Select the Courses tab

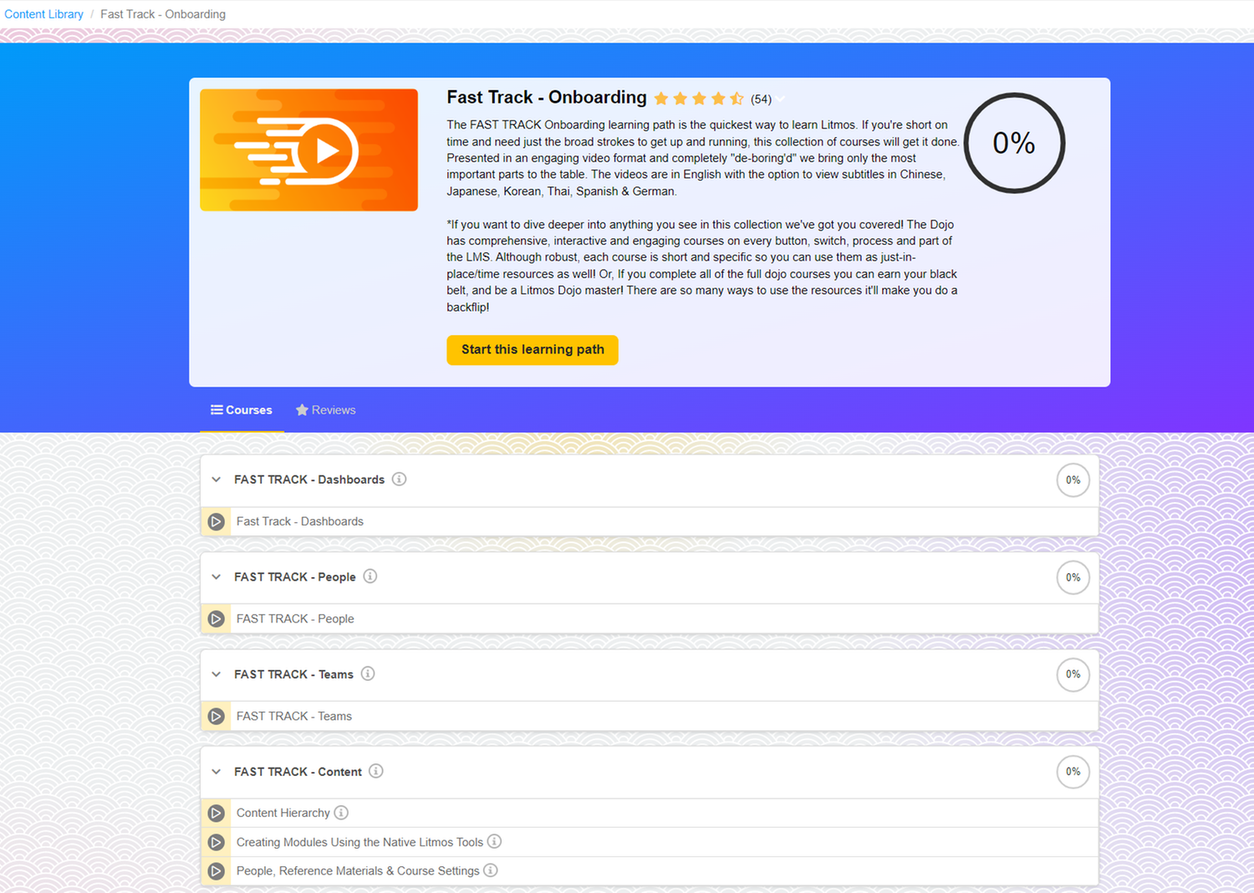point(241,409)
